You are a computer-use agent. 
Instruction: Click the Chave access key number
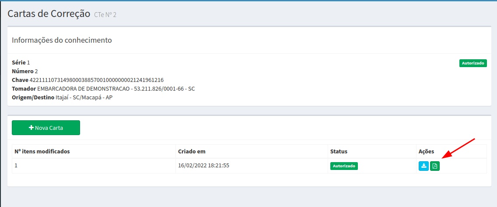tap(96, 80)
